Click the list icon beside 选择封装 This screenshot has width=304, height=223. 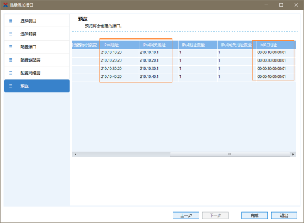point(10,34)
